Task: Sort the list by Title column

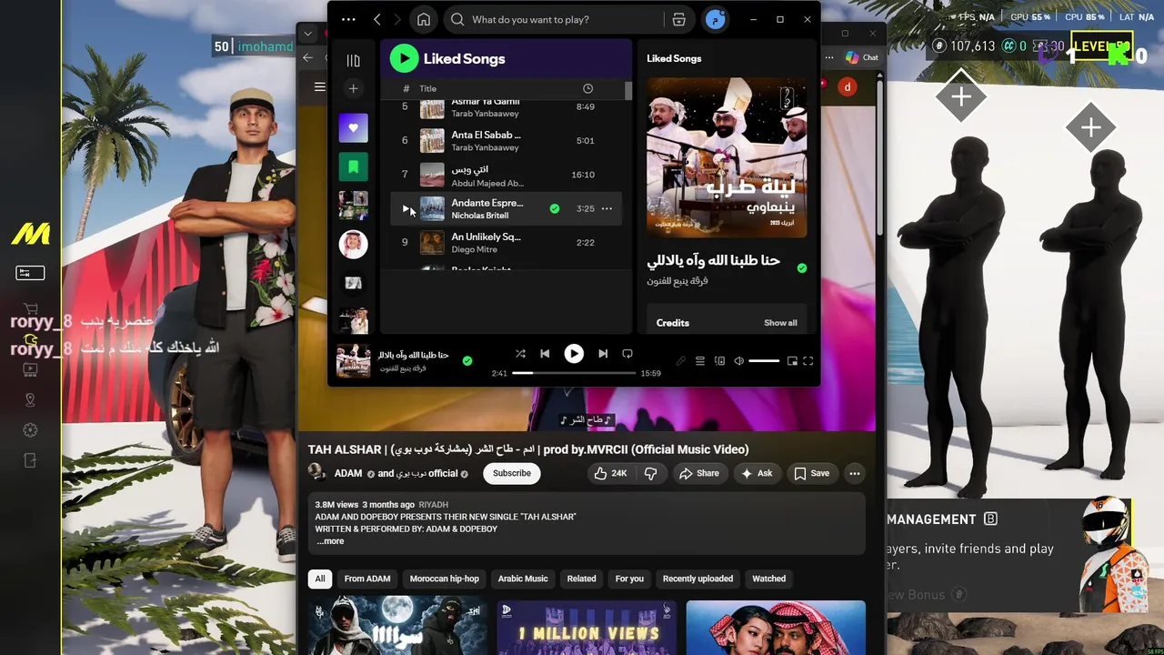Action: pos(427,88)
